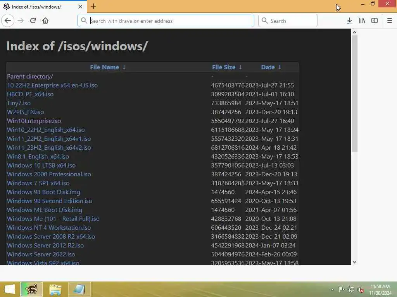The width and height of the screenshot is (397, 297).
Task: Open HBCD_PE_x64.iso link
Action: 30,94
